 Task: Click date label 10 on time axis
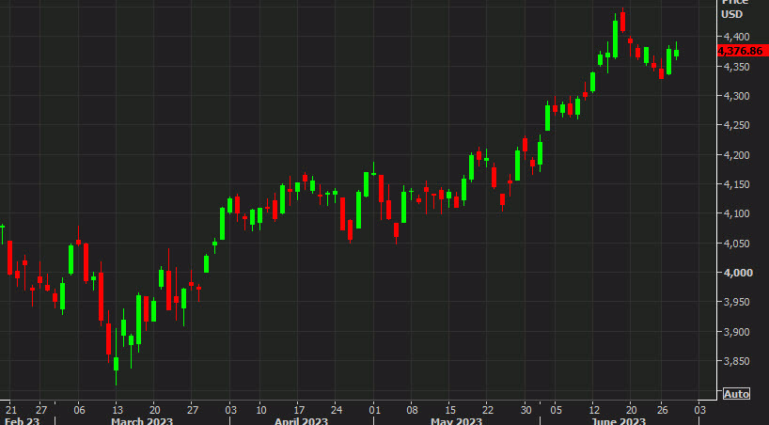coord(261,410)
